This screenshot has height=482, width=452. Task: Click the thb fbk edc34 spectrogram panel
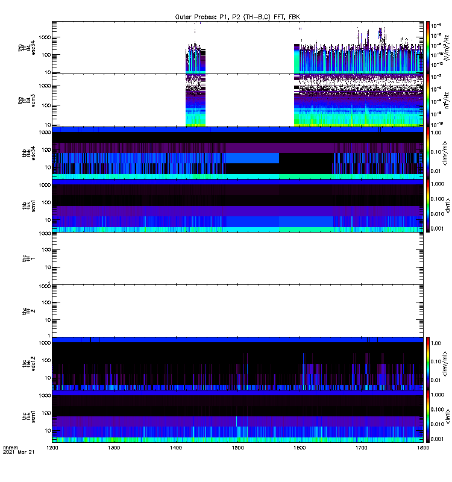pos(237,153)
